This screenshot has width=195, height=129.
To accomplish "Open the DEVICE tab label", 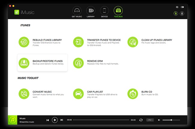I will tap(104, 16).
